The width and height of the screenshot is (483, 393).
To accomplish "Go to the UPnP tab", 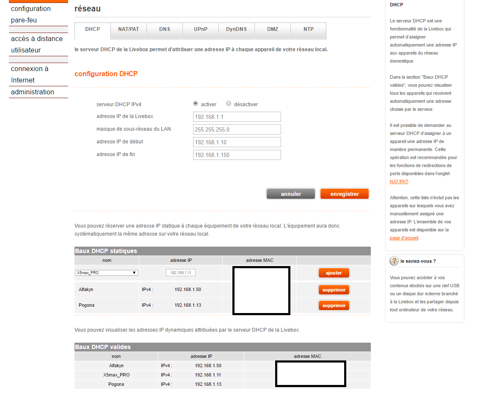I will tap(201, 29).
